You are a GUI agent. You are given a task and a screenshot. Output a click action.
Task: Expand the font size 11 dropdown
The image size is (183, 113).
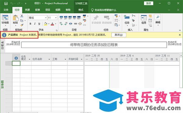[x=56, y=18]
